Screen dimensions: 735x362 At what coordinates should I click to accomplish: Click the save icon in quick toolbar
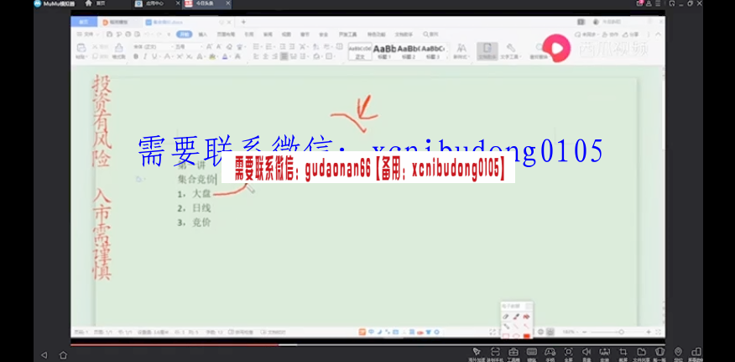109,34
